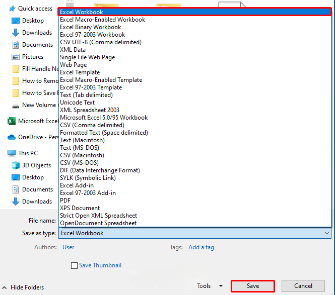Click the Save as type combo box

coord(195,233)
